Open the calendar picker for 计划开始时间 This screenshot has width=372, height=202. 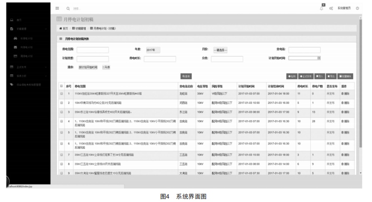pyautogui.click(x=319, y=58)
